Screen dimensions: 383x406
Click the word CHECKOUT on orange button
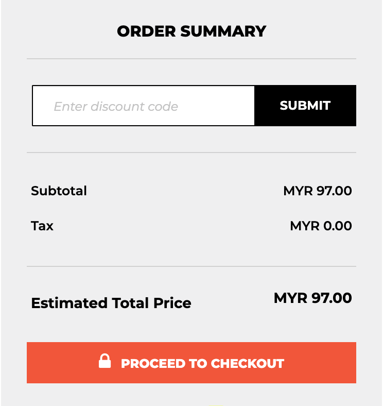(x=248, y=364)
